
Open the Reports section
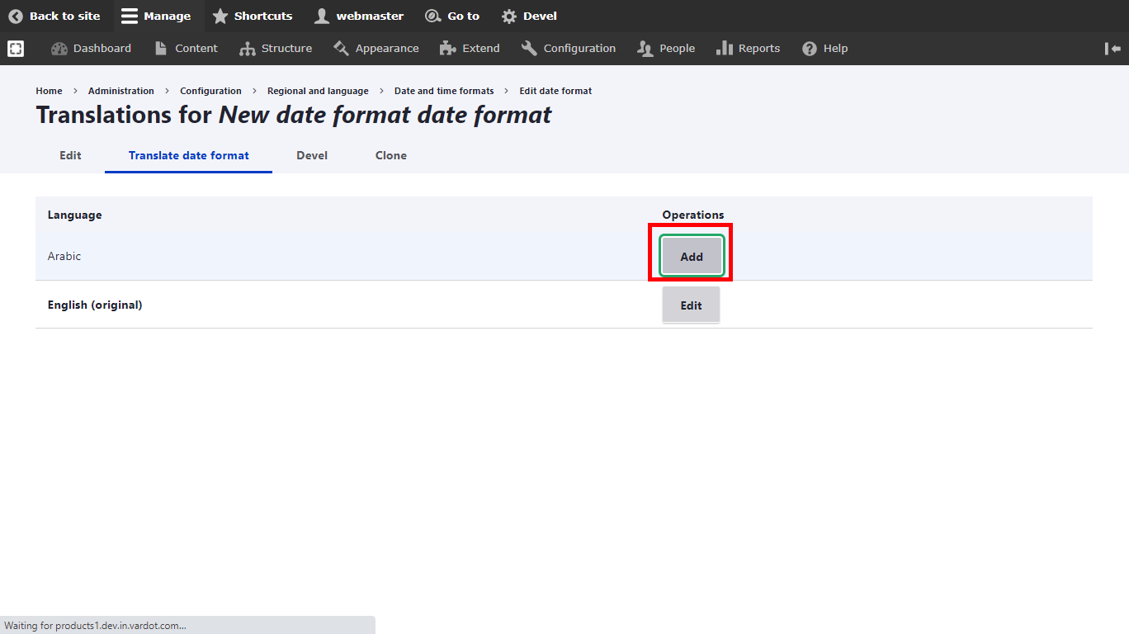[x=749, y=49]
